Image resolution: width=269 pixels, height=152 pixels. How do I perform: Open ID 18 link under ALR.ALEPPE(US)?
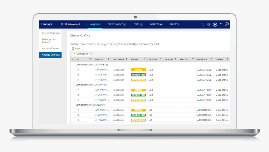78,75
